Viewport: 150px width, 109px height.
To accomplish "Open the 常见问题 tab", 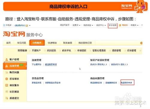I will click(x=22, y=43).
